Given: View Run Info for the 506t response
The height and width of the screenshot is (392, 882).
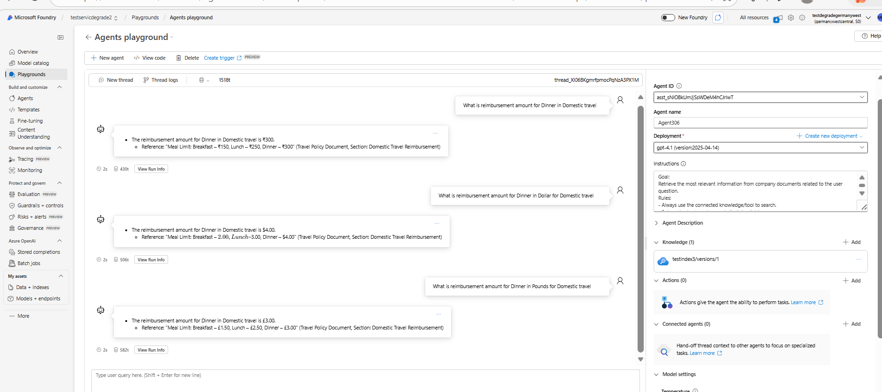Looking at the screenshot, I should (151, 260).
